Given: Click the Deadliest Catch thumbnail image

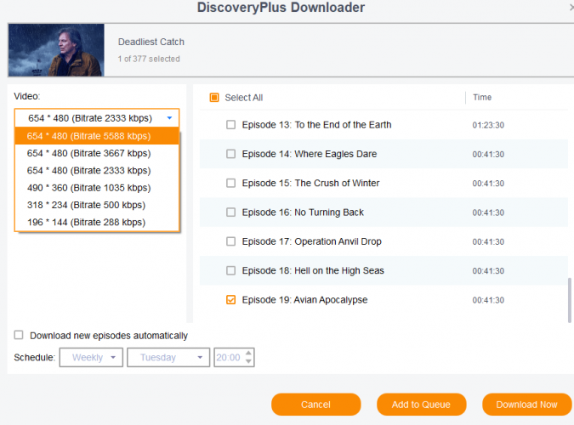Looking at the screenshot, I should coord(56,50).
